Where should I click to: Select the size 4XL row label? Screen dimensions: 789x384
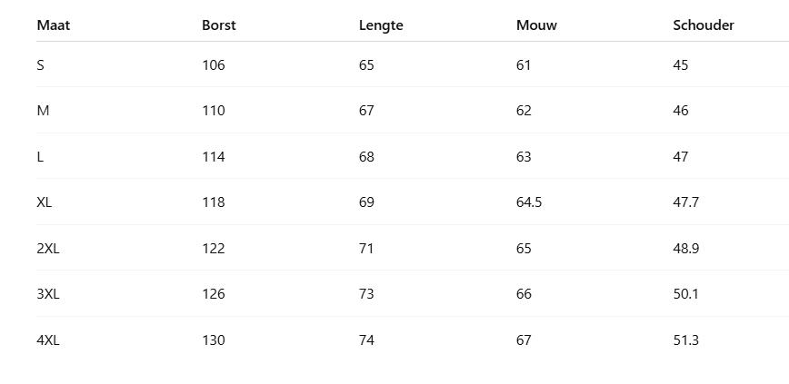point(48,340)
